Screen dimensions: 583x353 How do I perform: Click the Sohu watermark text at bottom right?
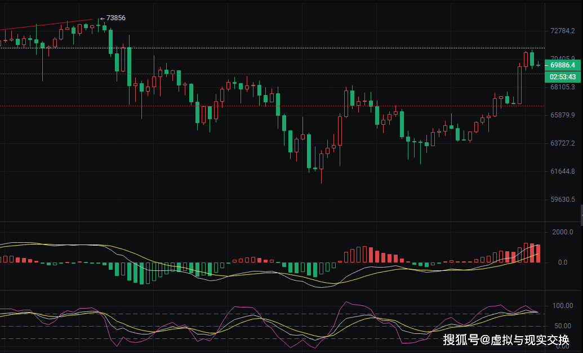506,340
